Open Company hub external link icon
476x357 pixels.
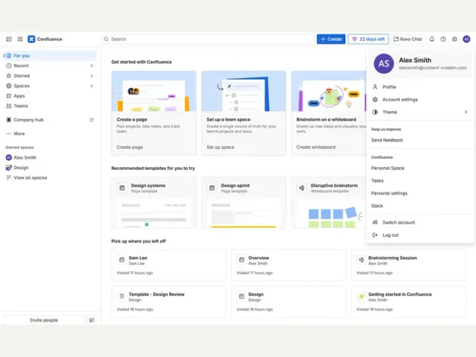point(92,120)
